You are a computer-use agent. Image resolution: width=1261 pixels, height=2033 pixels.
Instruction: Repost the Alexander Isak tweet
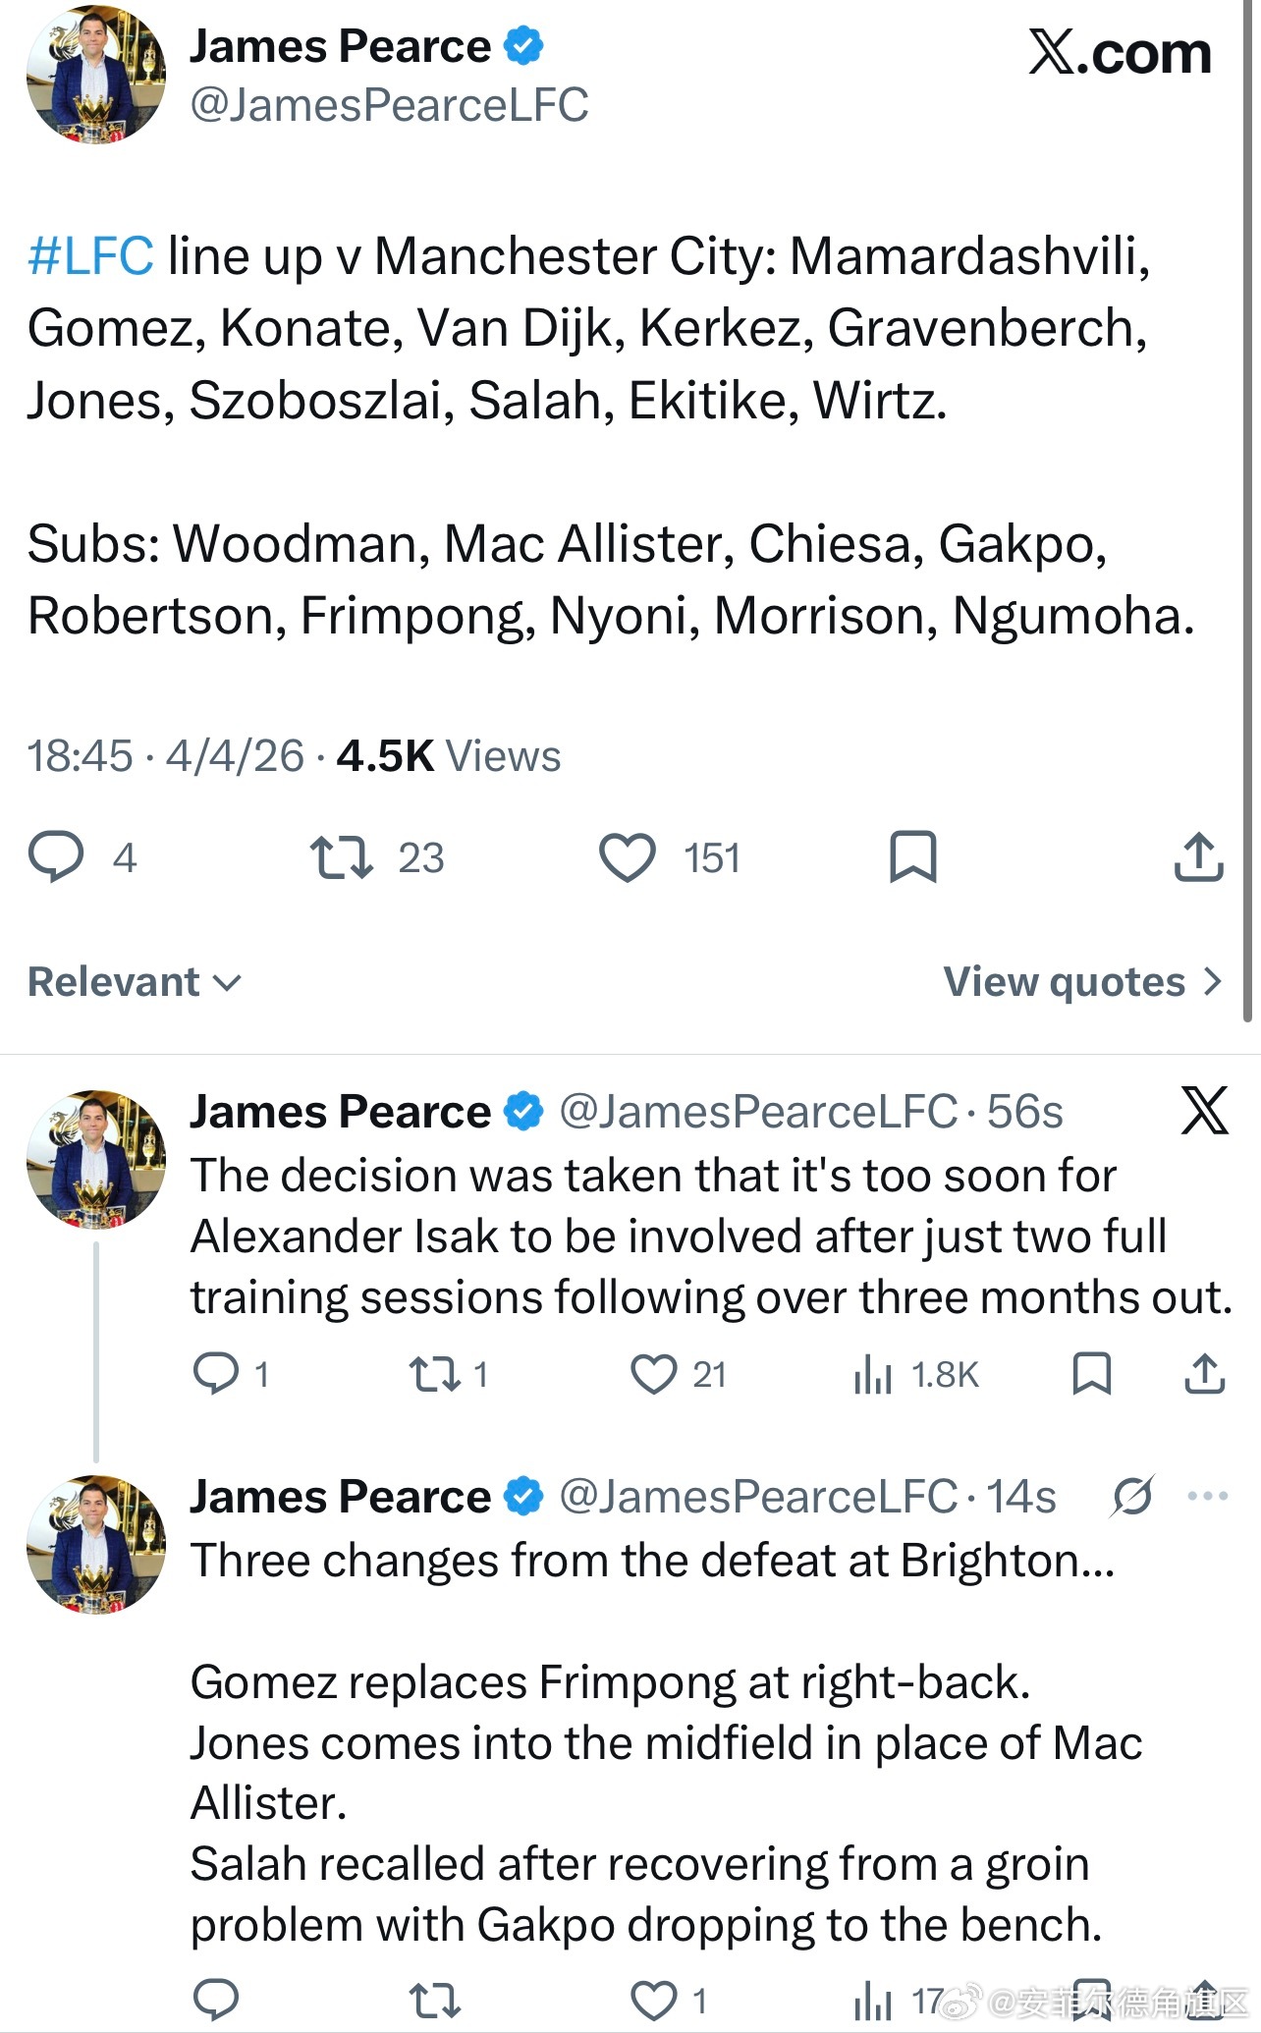point(434,1374)
